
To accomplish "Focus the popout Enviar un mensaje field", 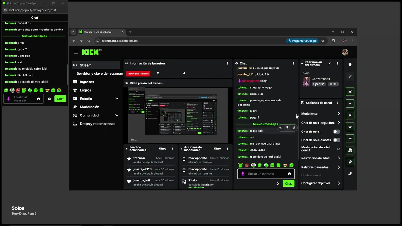I will point(24,99).
